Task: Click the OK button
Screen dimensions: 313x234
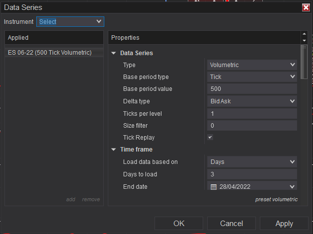Action: pos(179,224)
